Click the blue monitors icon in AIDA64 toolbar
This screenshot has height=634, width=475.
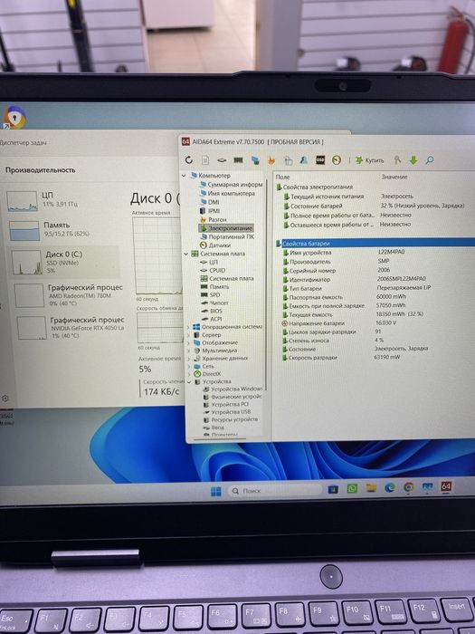tap(255, 160)
